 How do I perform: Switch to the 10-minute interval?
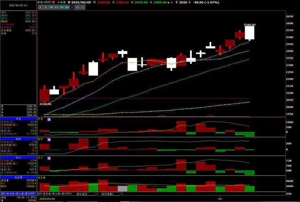tap(51, 7)
